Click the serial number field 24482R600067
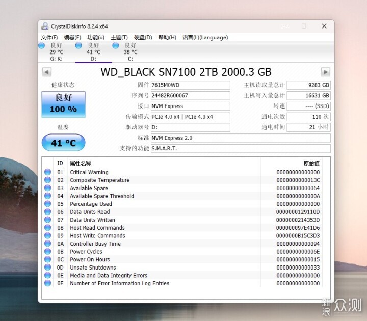367x321 pixels. [190, 95]
